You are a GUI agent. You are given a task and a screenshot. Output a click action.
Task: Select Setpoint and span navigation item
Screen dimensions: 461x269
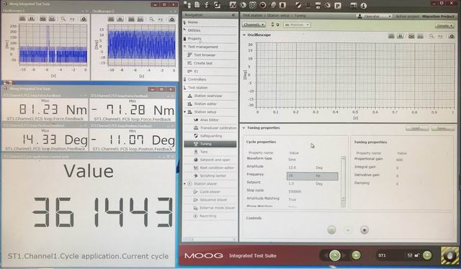click(x=215, y=160)
